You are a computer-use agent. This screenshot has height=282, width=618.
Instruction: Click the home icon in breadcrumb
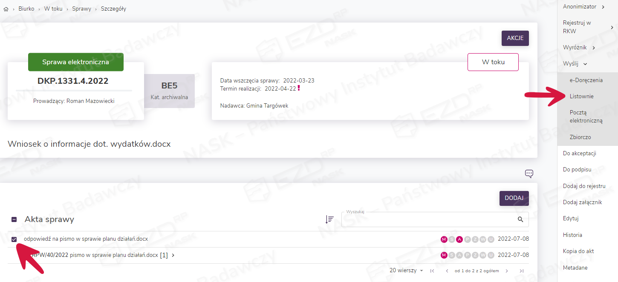[6, 9]
